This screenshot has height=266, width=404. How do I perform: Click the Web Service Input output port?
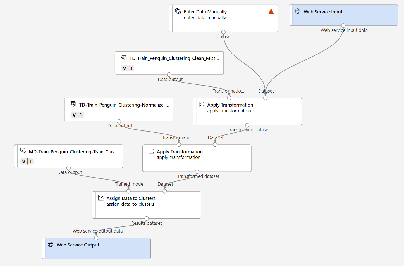point(343,26)
